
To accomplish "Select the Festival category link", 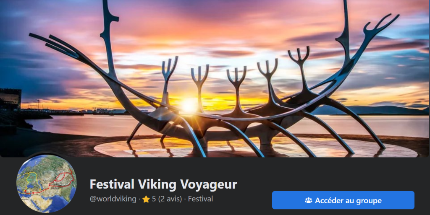I will [x=200, y=199].
